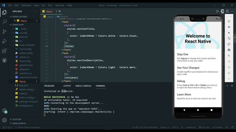Click emulator zoom magnifier icon
Image resolution: width=236 pixels, height=132 pixels.
tap(229, 56)
